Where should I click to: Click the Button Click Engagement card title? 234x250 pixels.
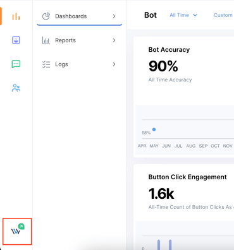(187, 177)
